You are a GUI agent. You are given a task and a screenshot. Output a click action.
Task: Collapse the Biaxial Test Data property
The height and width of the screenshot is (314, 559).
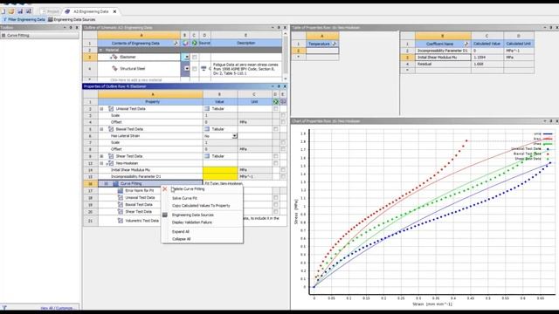(x=101, y=129)
